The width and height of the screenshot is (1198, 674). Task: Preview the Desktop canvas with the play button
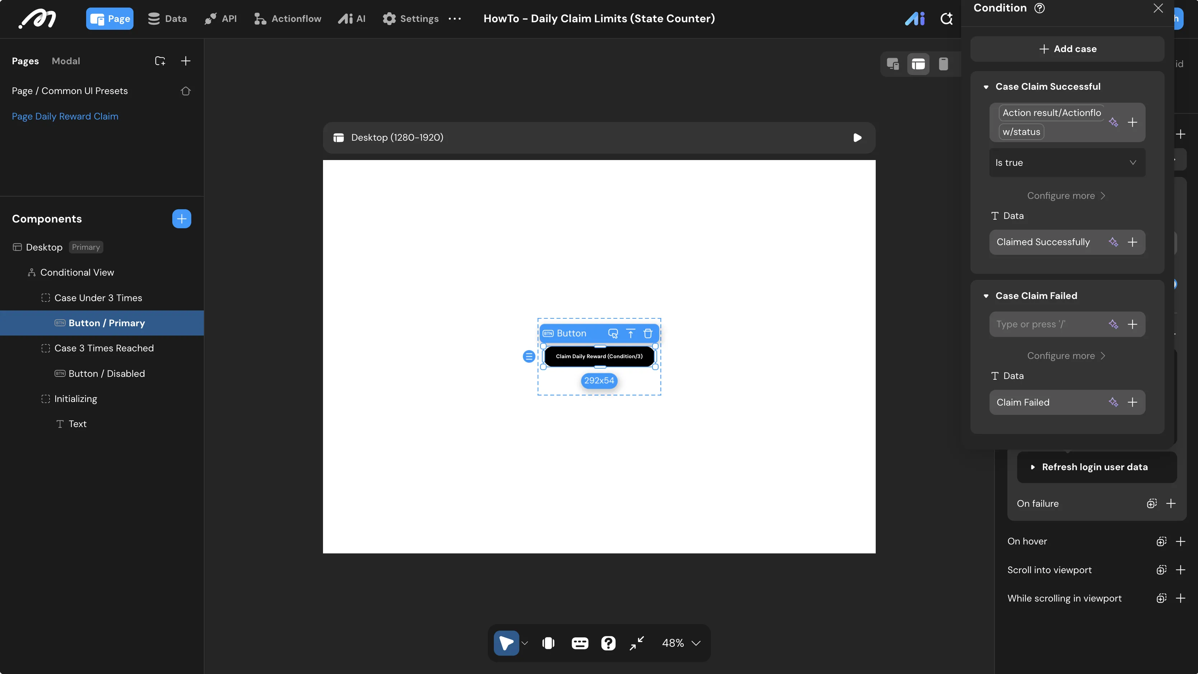coord(857,138)
